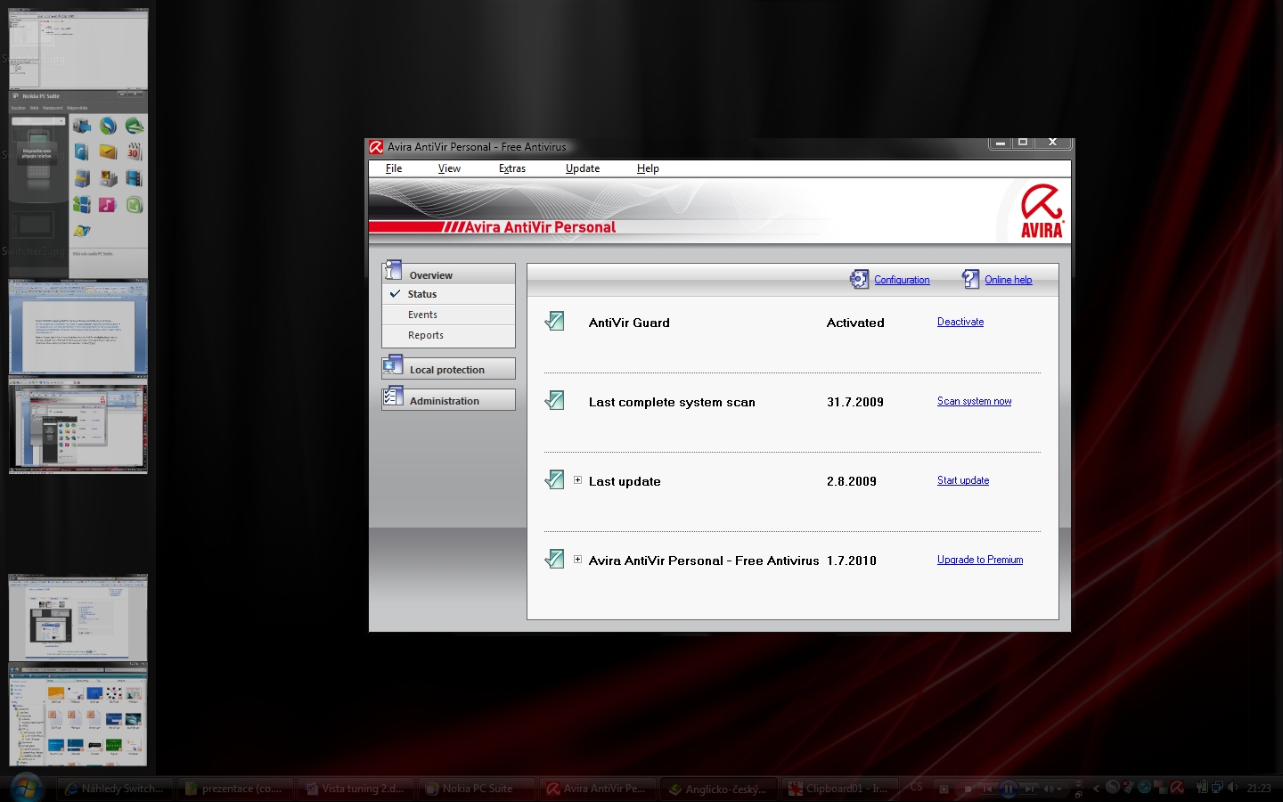Click the Online help link
Screen dimensions: 1283x802
point(1009,280)
